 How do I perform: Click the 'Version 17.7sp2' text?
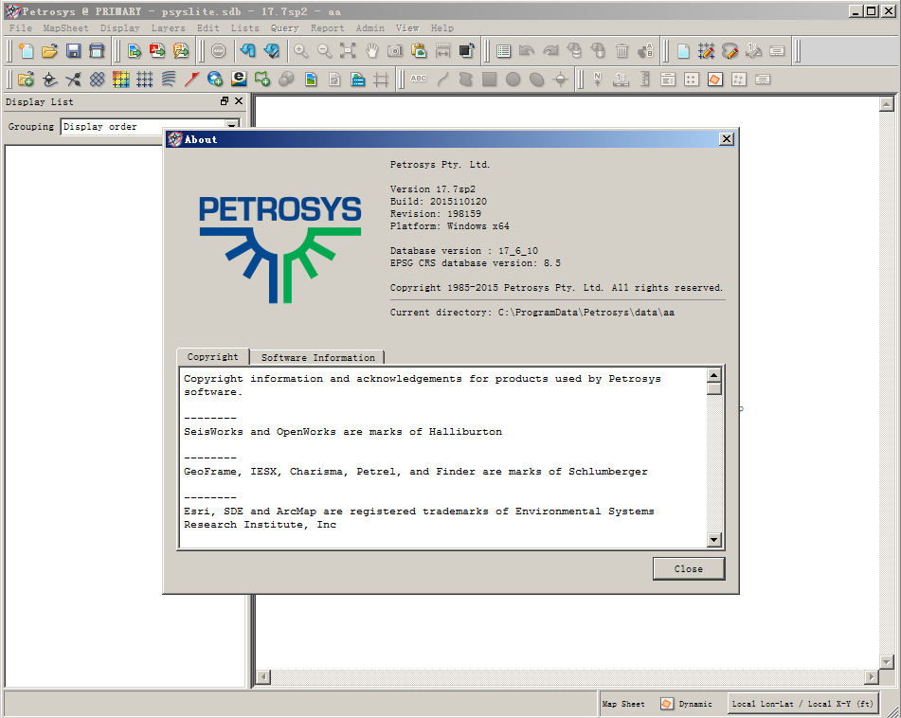(433, 189)
